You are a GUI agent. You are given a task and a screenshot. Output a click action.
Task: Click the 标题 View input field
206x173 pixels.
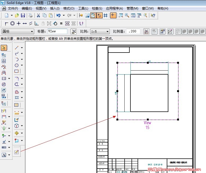click(57, 31)
